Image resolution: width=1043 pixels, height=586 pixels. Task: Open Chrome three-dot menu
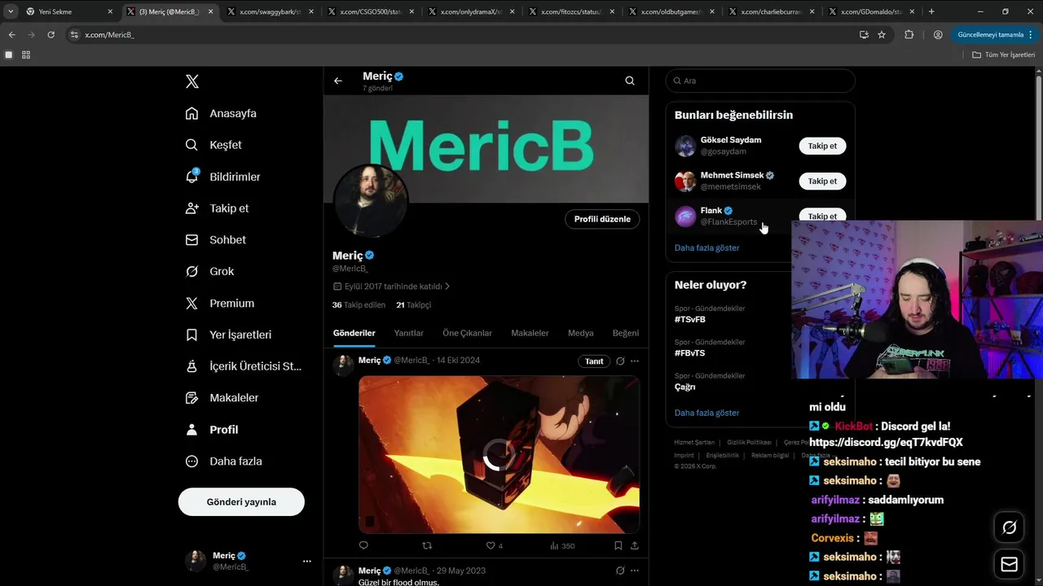click(x=1031, y=35)
